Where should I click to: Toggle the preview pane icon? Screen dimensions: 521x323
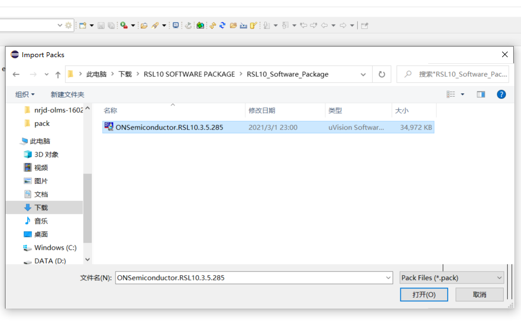coord(481,94)
